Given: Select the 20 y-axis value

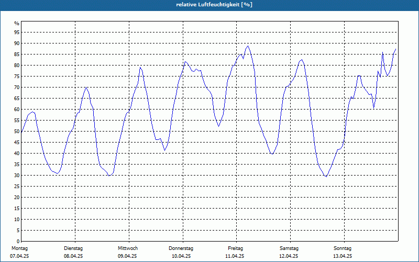Looking at the screenshot, I should click(17, 198).
